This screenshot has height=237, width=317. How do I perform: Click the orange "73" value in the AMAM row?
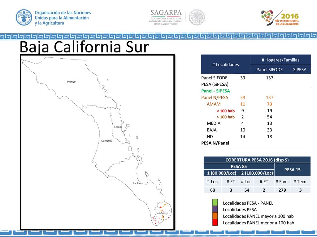click(270, 104)
